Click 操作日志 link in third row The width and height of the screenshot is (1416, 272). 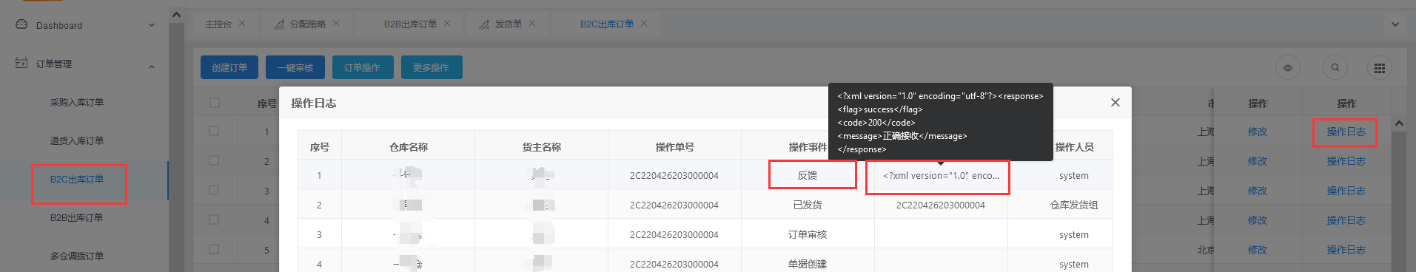click(1346, 191)
